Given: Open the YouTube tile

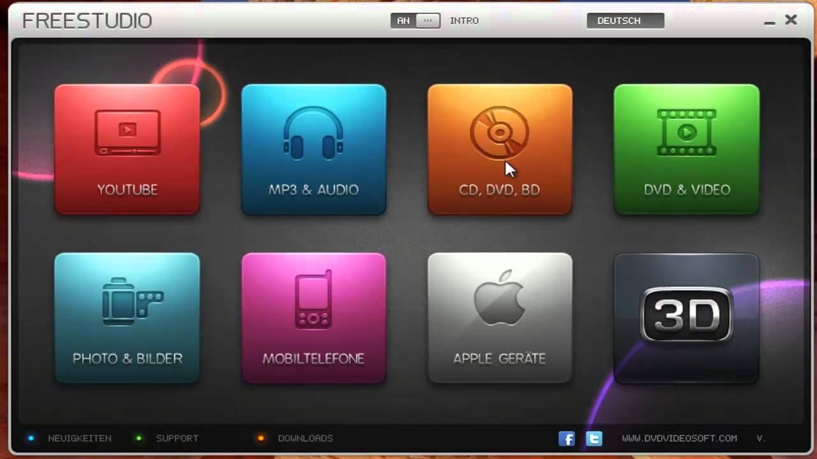Looking at the screenshot, I should pos(127,149).
